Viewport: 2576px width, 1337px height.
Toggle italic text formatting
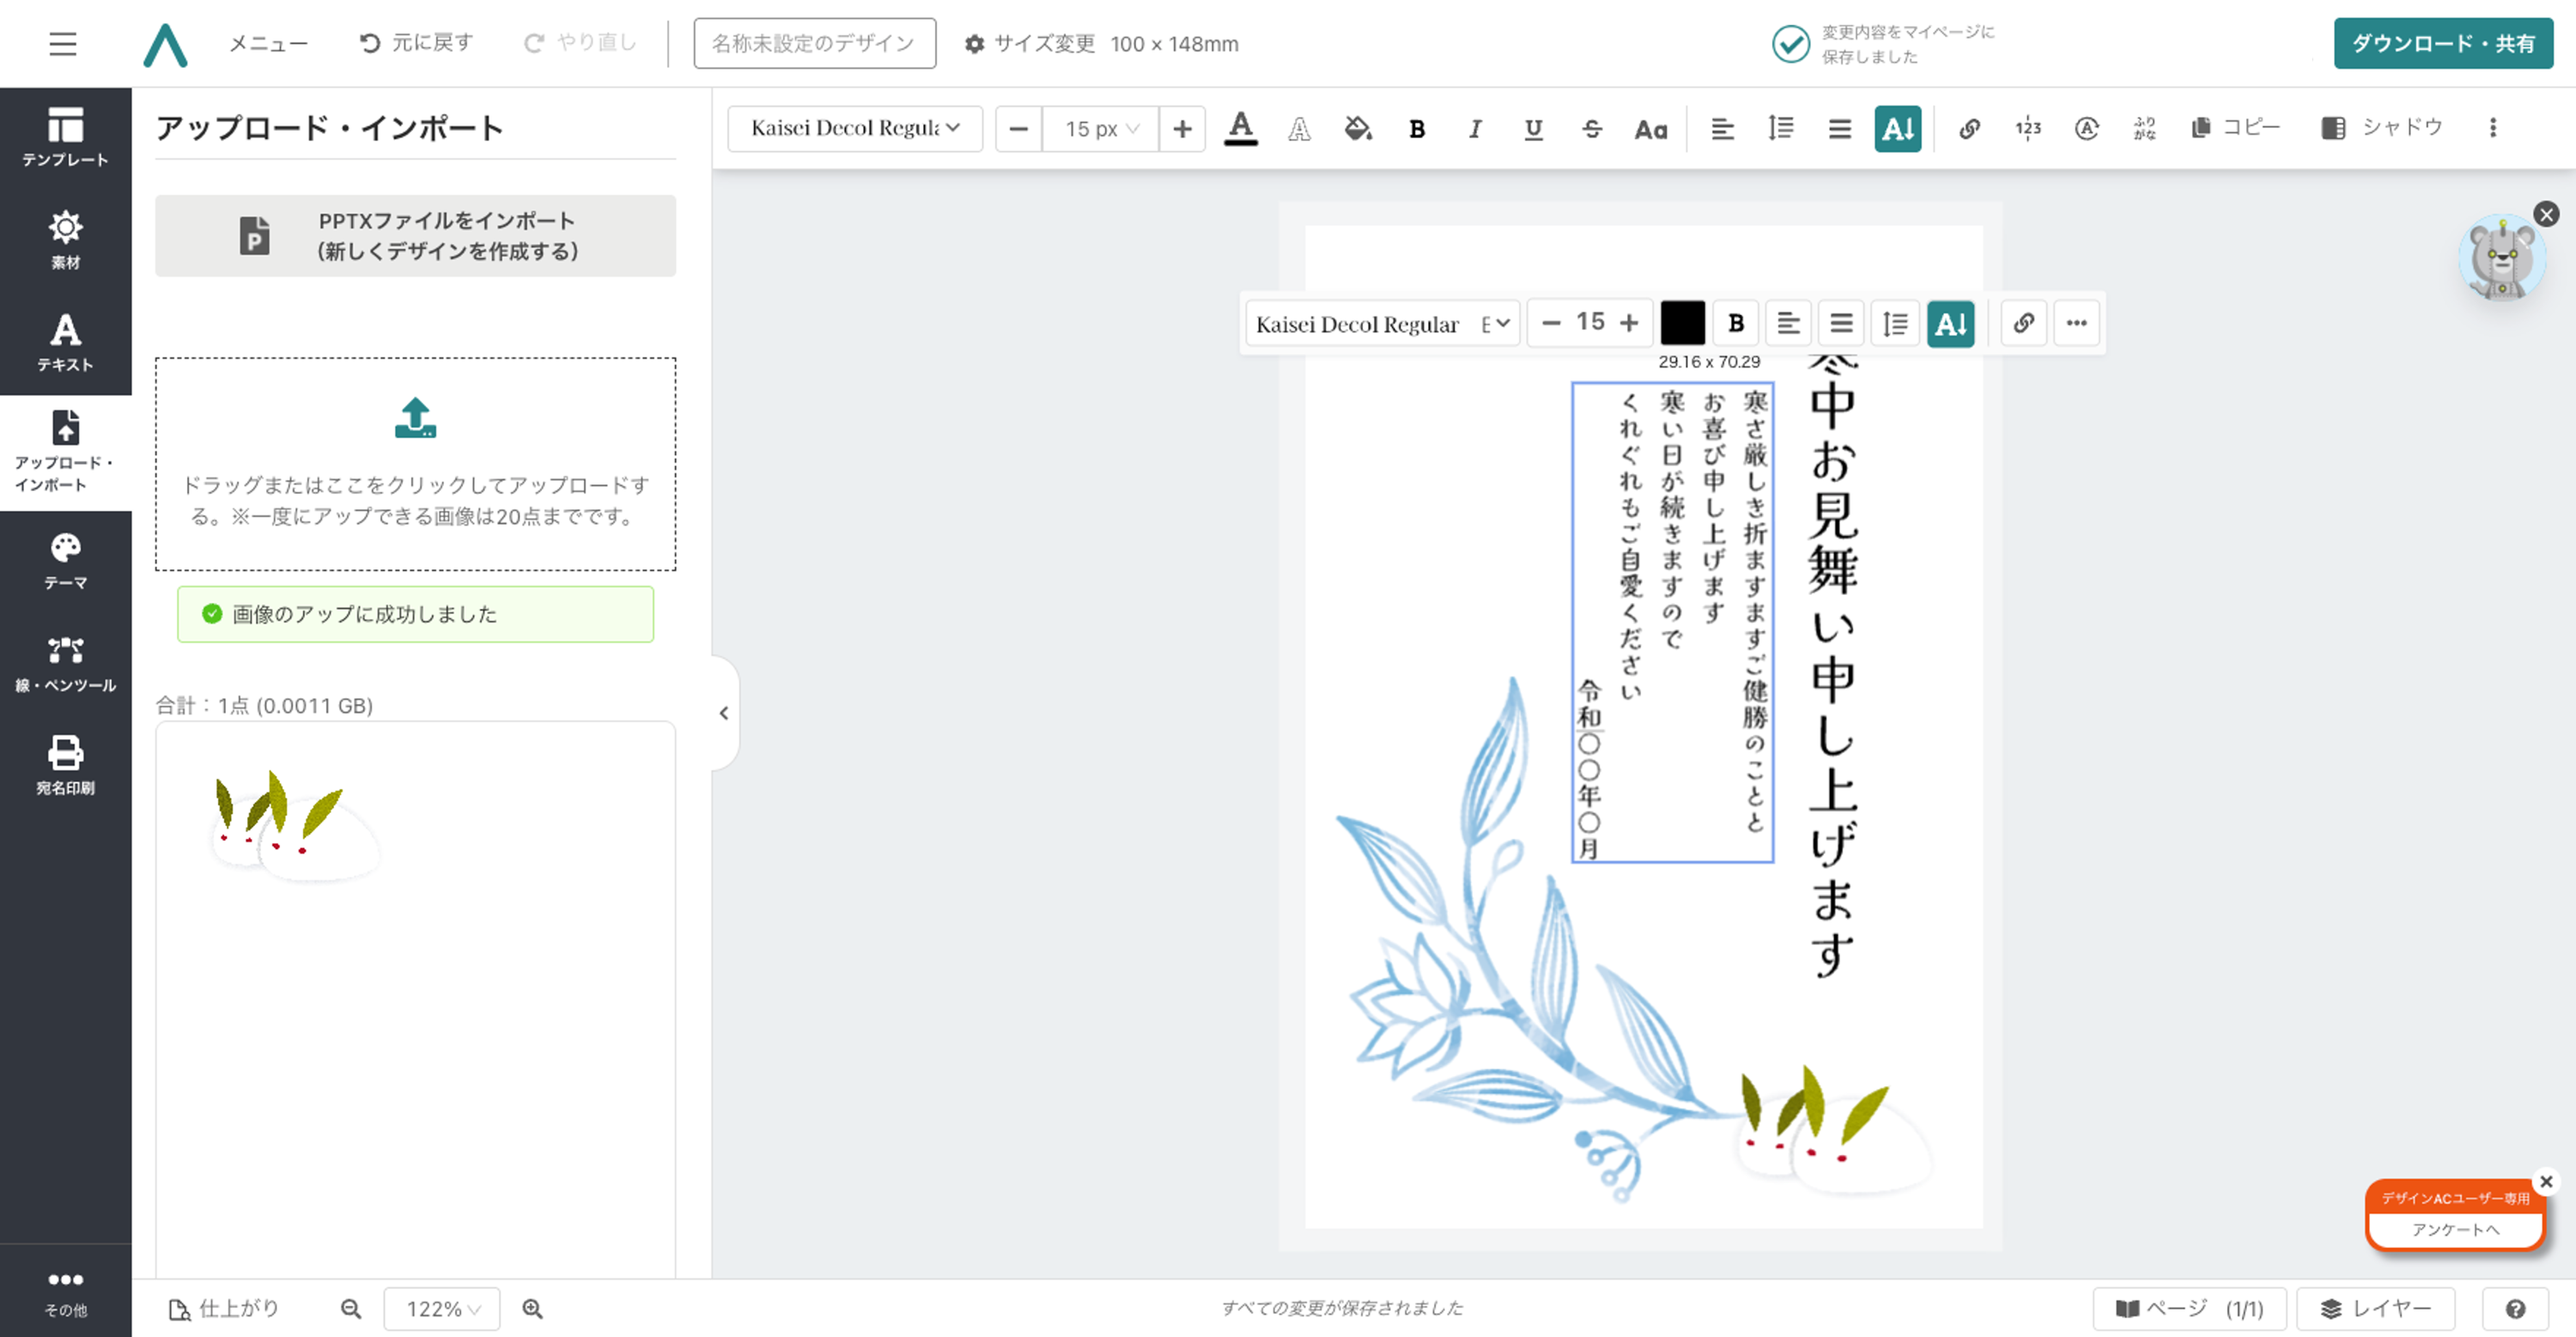click(1474, 128)
